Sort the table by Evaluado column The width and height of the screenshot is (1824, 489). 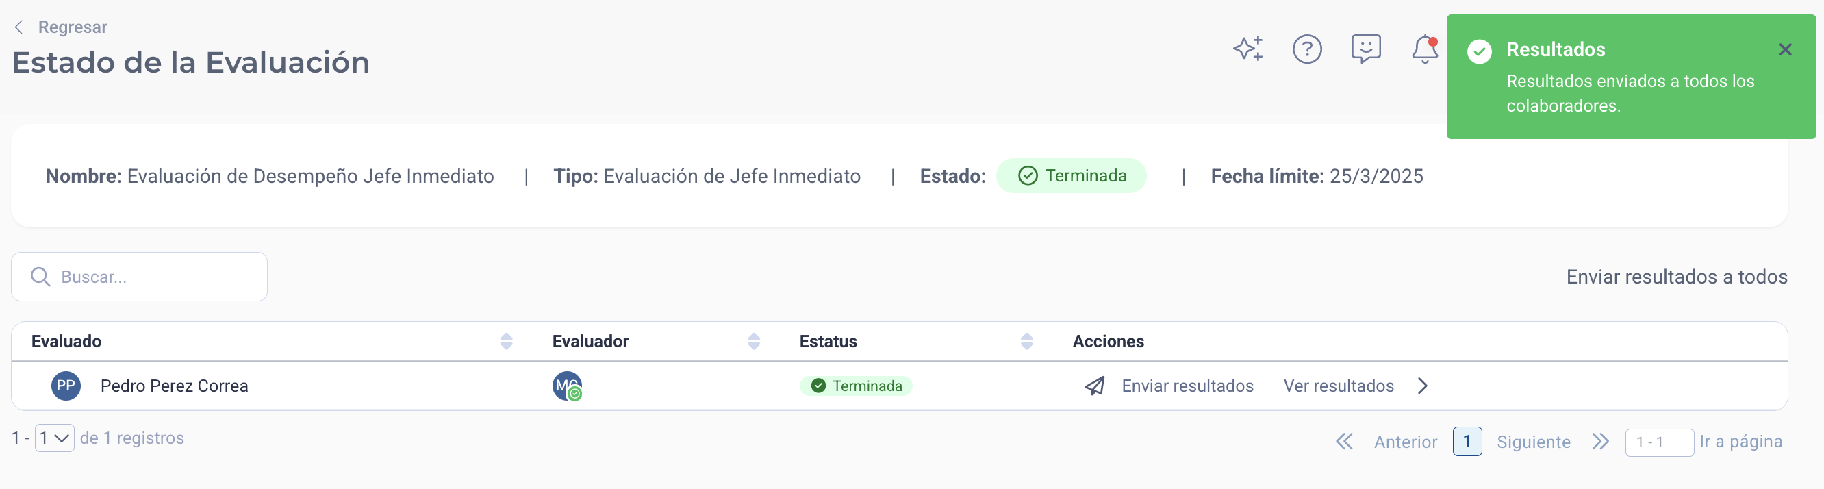click(506, 341)
